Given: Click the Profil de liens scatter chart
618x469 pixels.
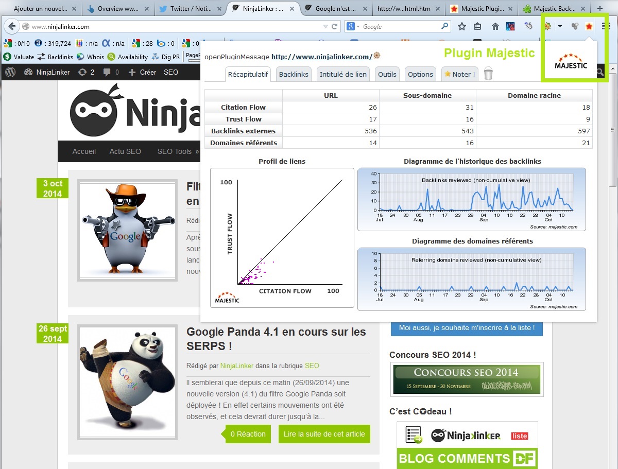Looking at the screenshot, I should pos(282,238).
